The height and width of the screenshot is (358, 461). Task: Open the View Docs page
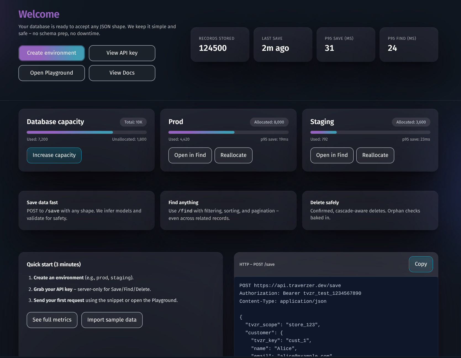122,73
